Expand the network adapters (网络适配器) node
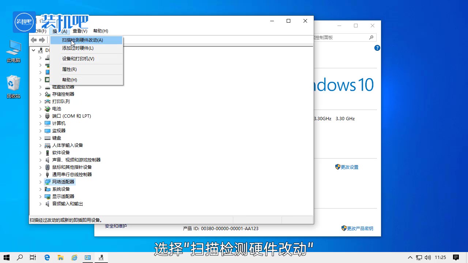 [x=41, y=182]
